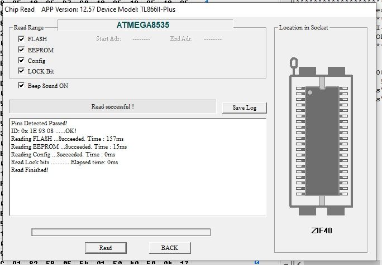Uncheck the FLASH checkbox
Screen dimensions: 382x265
point(21,39)
